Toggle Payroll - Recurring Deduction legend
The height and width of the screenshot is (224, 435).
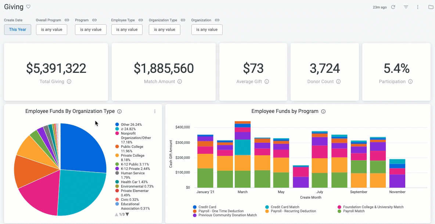[291, 211]
